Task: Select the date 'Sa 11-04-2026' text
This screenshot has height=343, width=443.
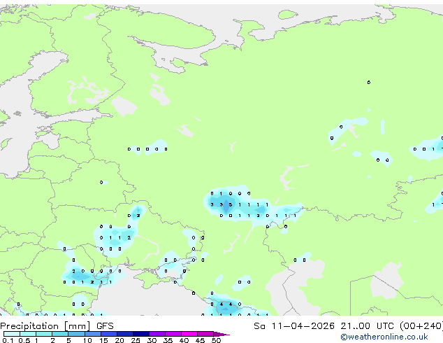Action: [x=294, y=326]
